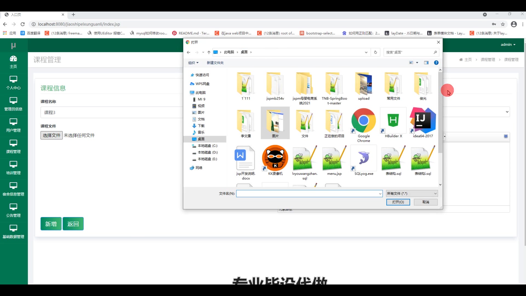526x296 pixels.
Task: Go back in file dialog navigation
Action: click(188, 52)
